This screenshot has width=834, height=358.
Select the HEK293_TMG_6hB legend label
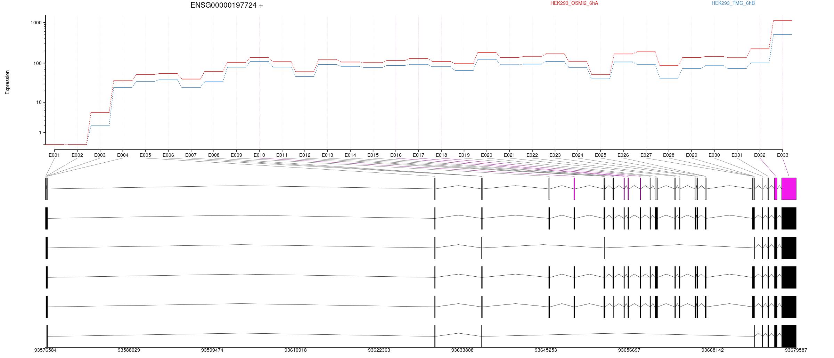click(733, 3)
